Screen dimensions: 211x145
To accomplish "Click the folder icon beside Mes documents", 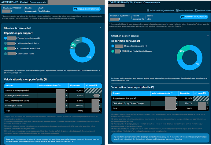I will (196, 10).
